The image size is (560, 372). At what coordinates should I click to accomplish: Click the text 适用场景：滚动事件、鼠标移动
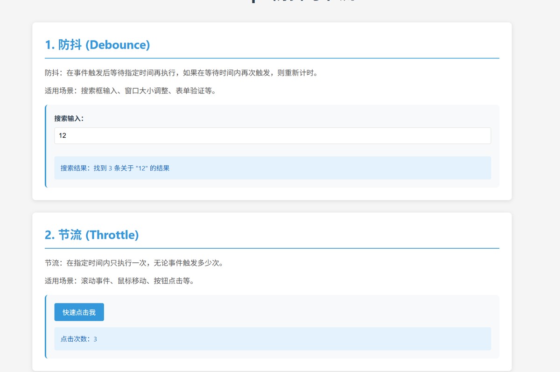pyautogui.click(x=119, y=281)
